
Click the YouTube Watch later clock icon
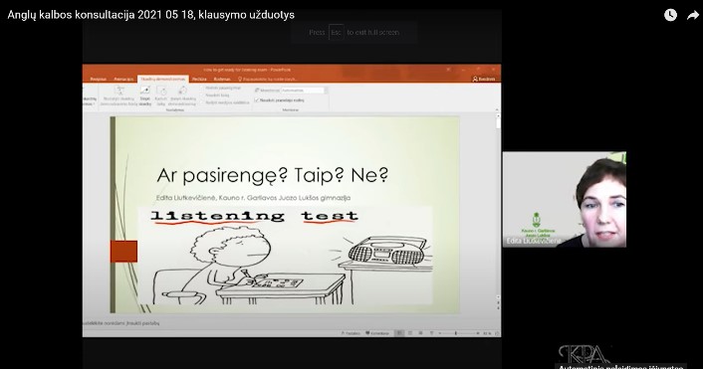pyautogui.click(x=670, y=15)
